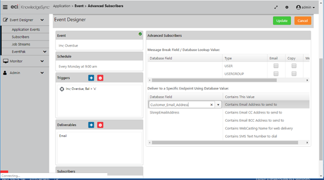Click 'Every Monday at 9:00 am' schedule
The image size is (324, 180).
point(78,67)
